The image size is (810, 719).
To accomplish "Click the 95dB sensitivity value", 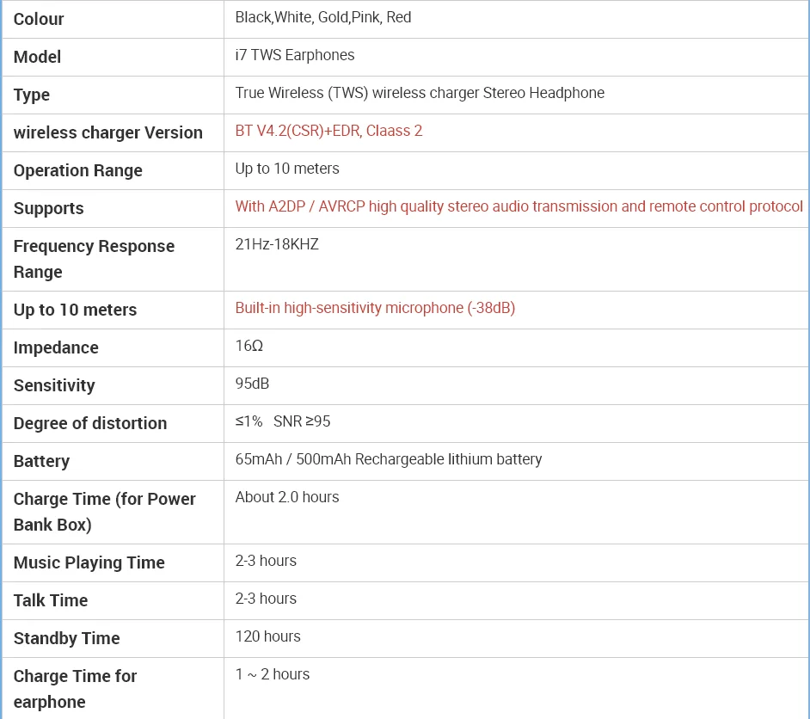I will tap(252, 384).
